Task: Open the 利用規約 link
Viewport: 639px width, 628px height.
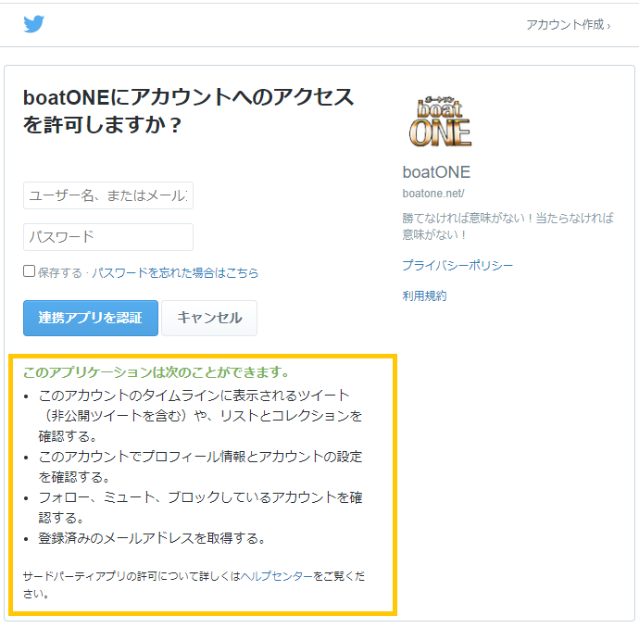Action: click(424, 295)
